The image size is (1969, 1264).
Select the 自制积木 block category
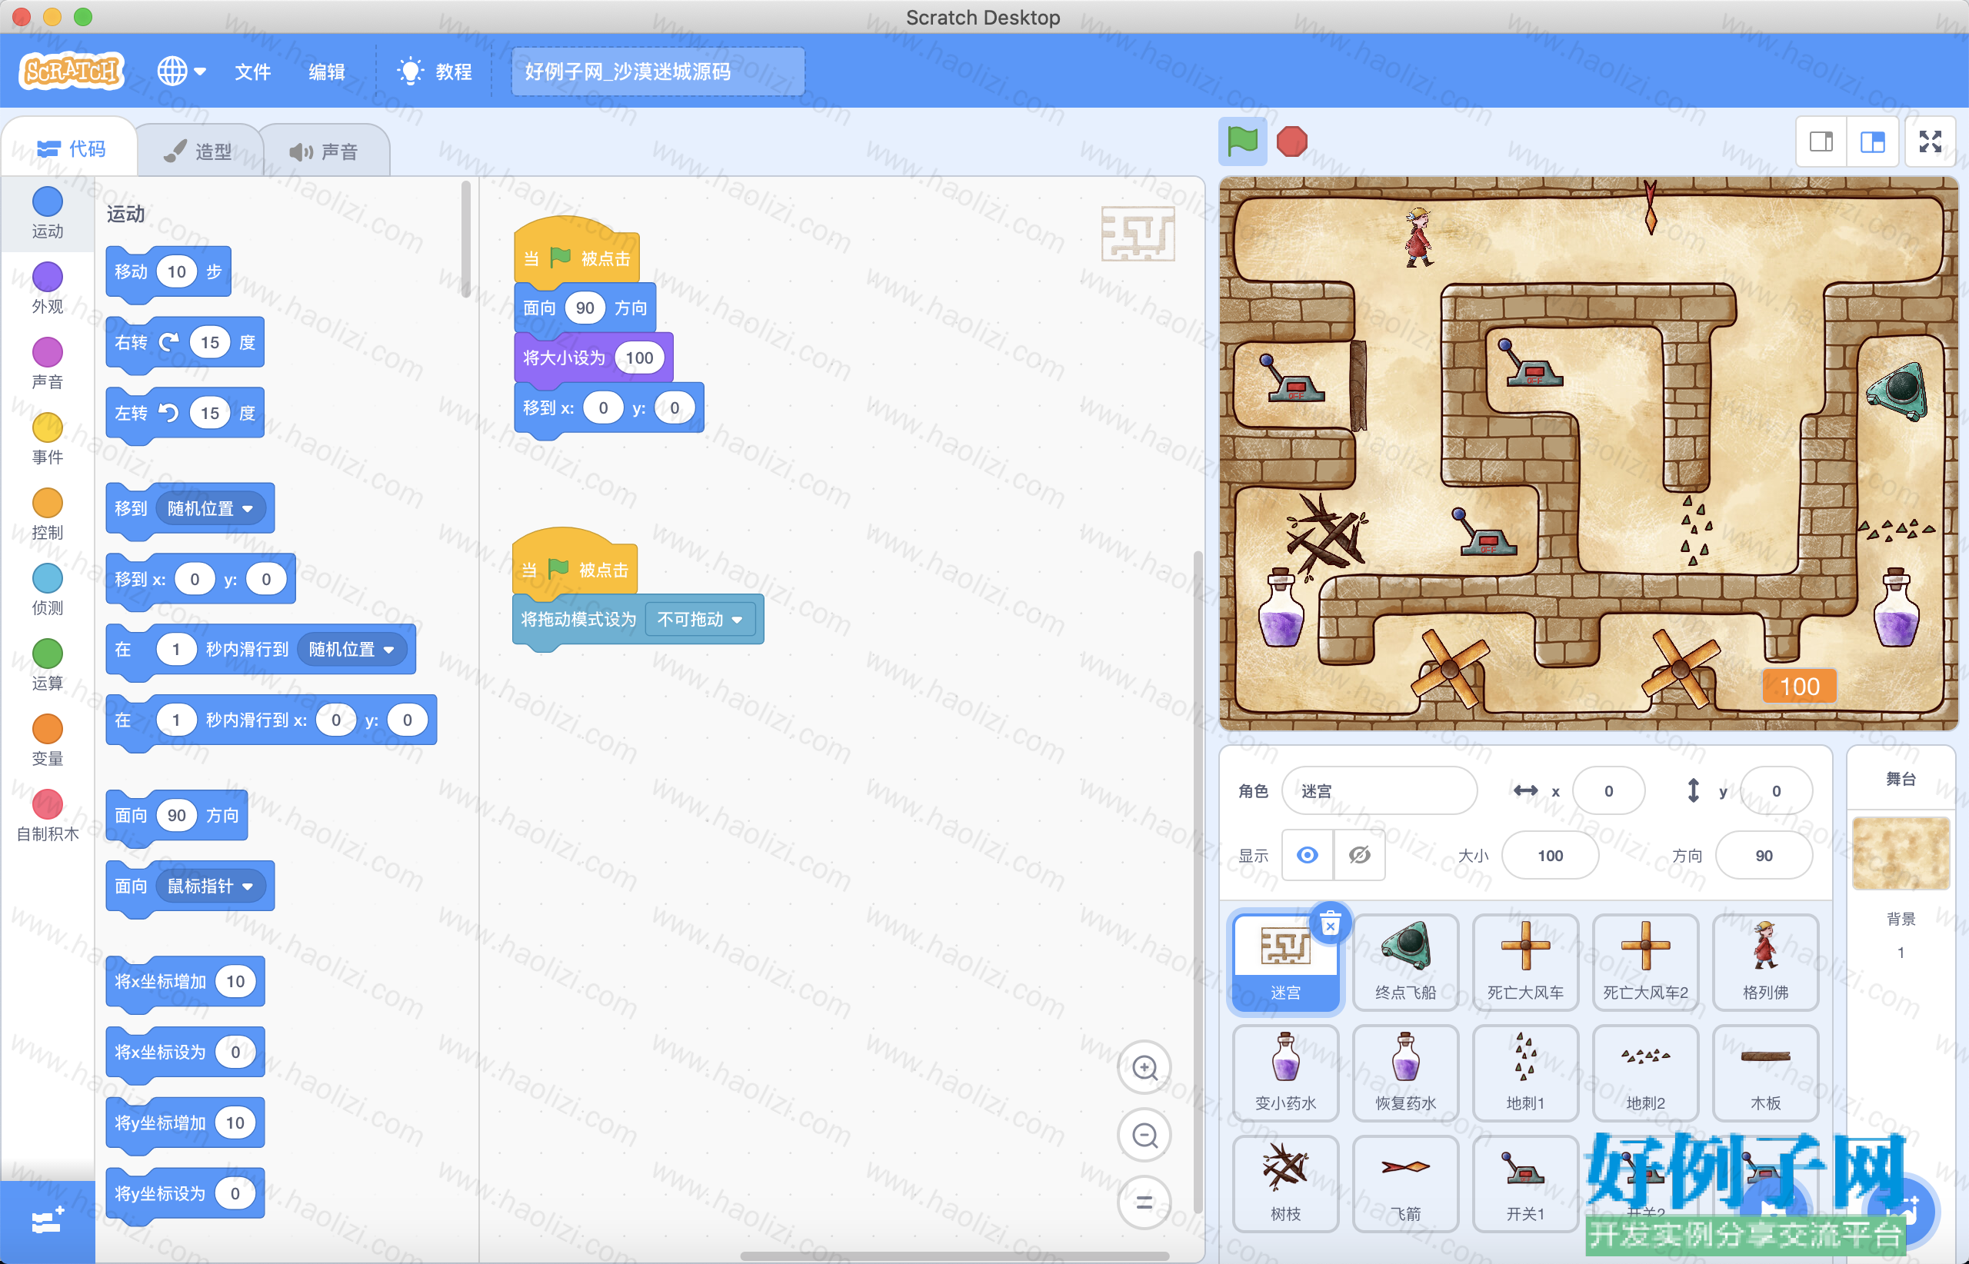coord(48,817)
